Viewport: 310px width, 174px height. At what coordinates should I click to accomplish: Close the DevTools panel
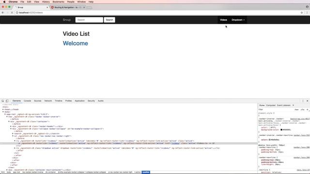tap(307, 101)
